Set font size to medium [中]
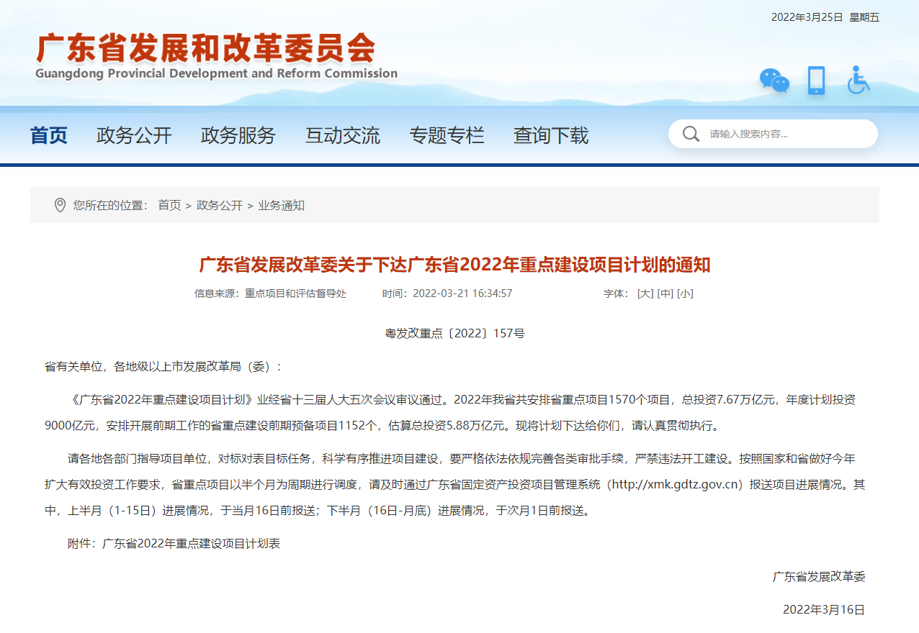 (x=665, y=293)
